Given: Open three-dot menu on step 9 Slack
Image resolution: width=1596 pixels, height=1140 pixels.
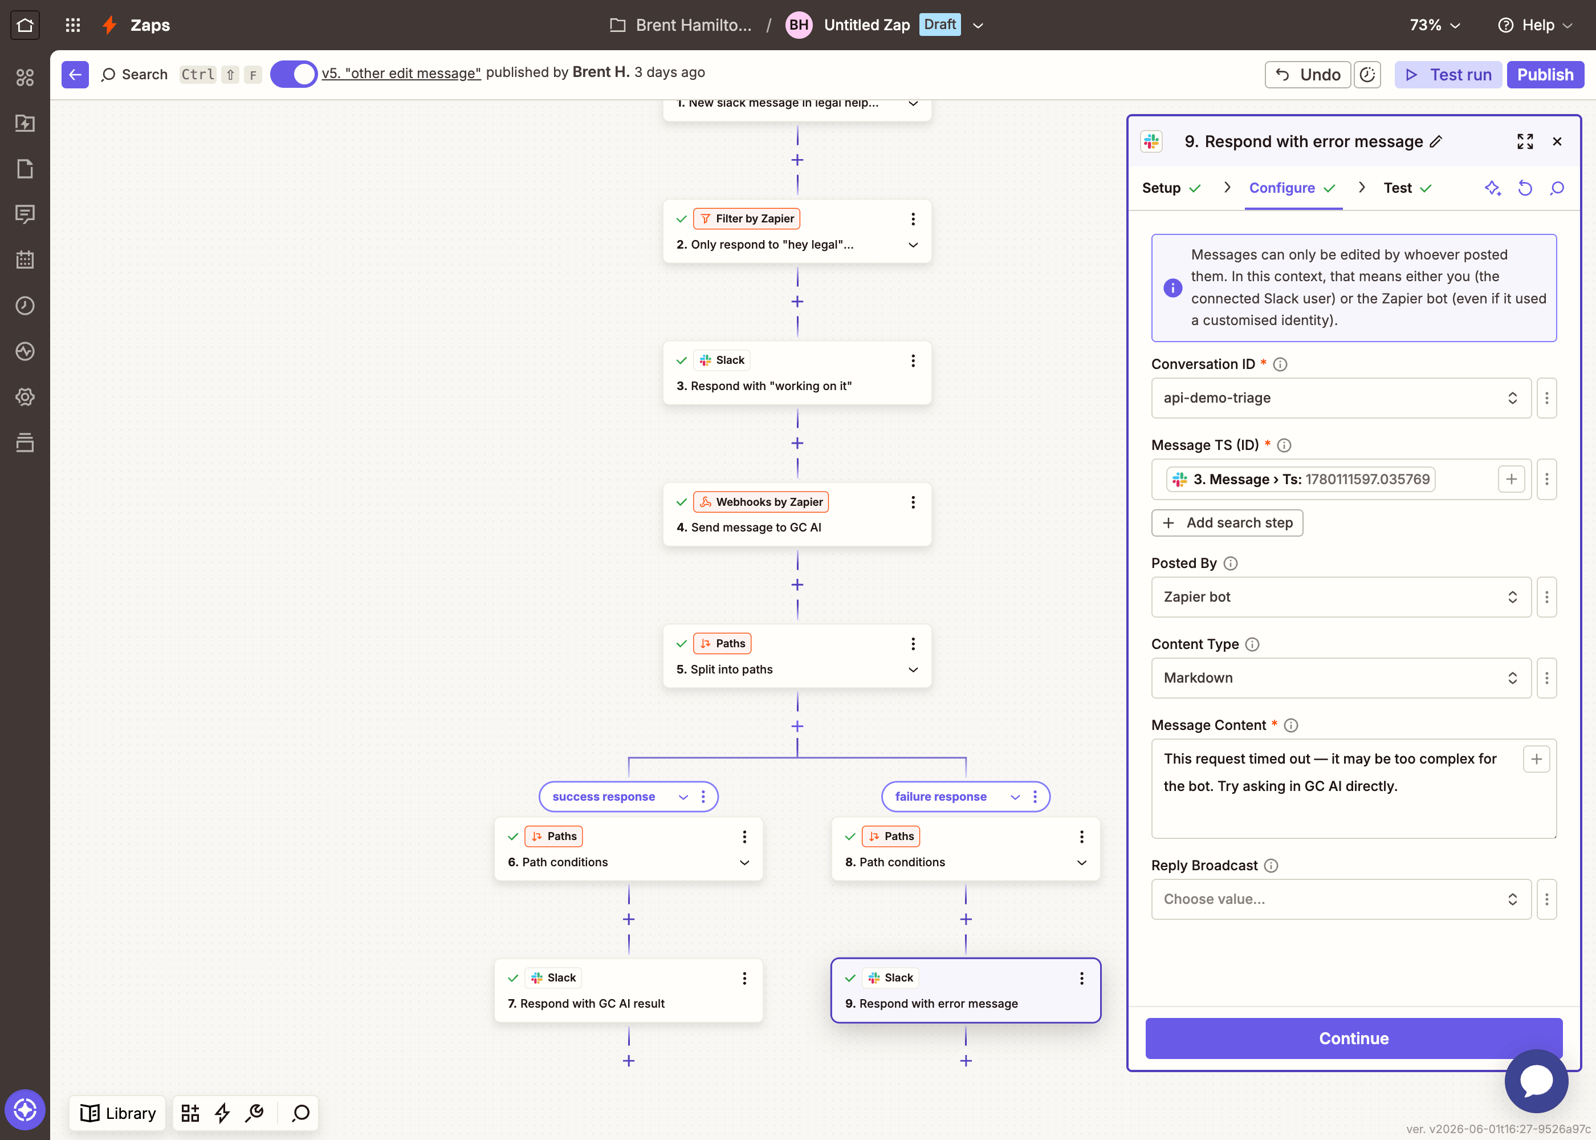Looking at the screenshot, I should tap(1082, 979).
